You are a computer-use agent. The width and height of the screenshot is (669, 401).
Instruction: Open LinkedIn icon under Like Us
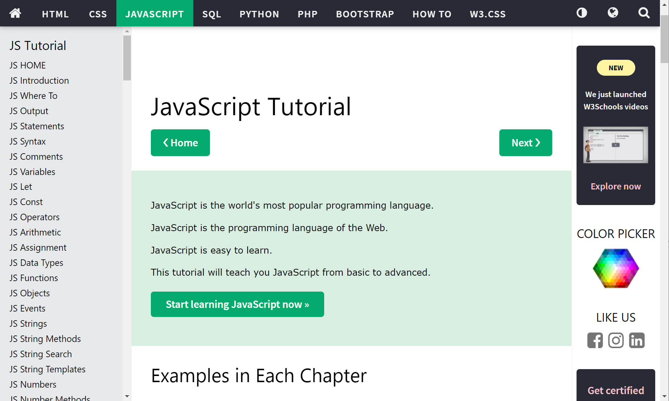click(637, 340)
